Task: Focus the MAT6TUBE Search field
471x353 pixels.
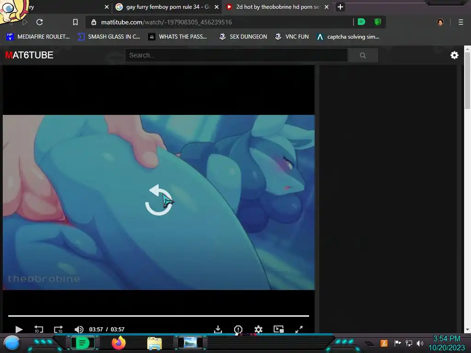Action: 236,55
